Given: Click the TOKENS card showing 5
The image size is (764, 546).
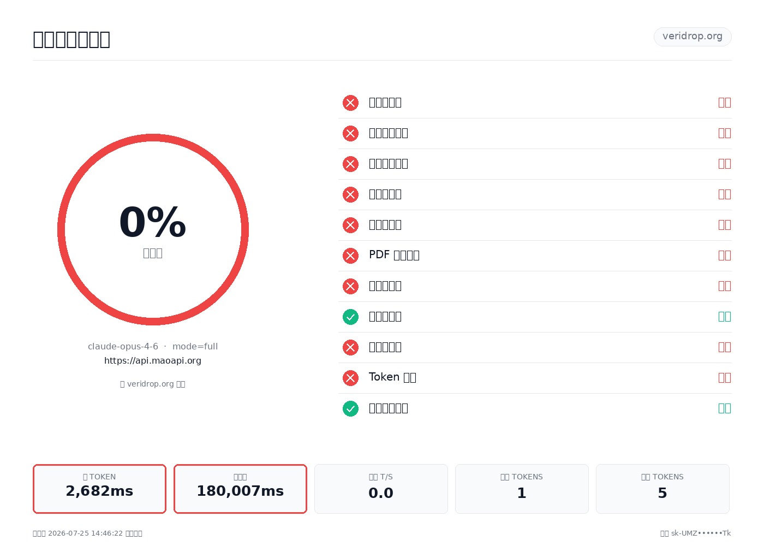Looking at the screenshot, I should pyautogui.click(x=662, y=489).
